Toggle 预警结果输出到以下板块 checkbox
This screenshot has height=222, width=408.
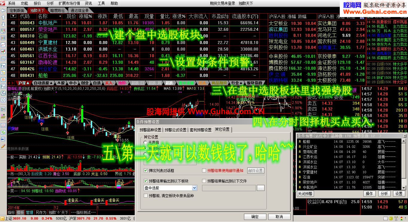(x=146, y=181)
